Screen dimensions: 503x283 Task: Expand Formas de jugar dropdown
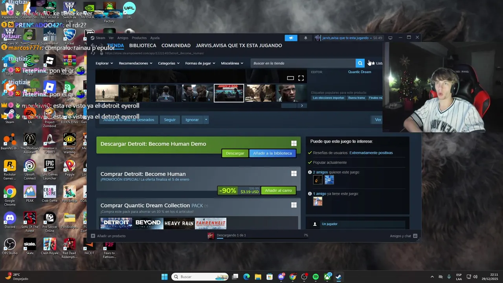tap(200, 63)
